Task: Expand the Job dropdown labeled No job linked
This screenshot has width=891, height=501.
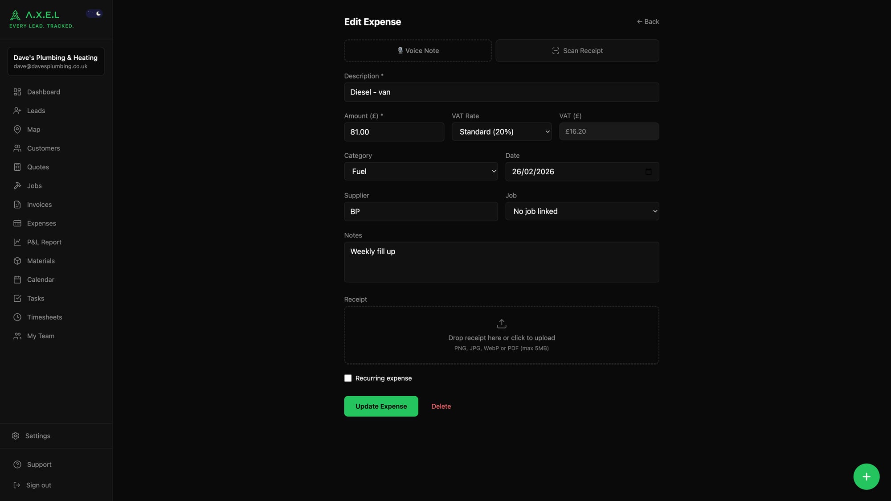Action: 582,211
